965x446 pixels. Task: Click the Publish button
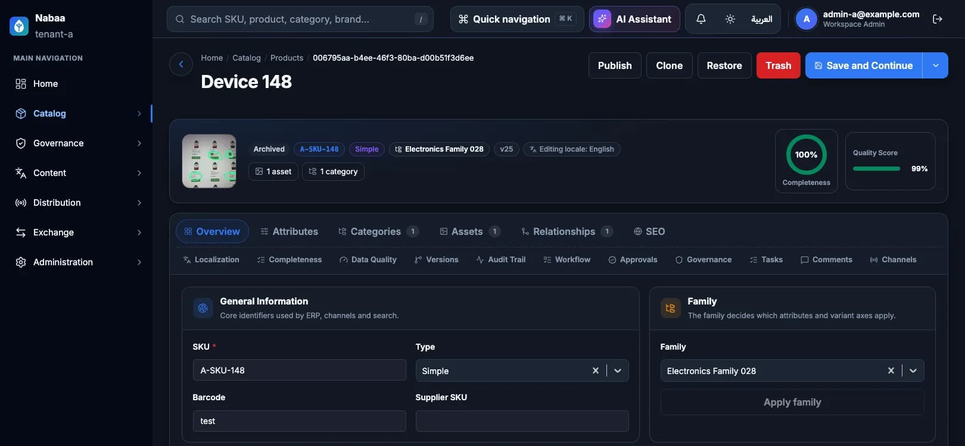[x=615, y=65]
